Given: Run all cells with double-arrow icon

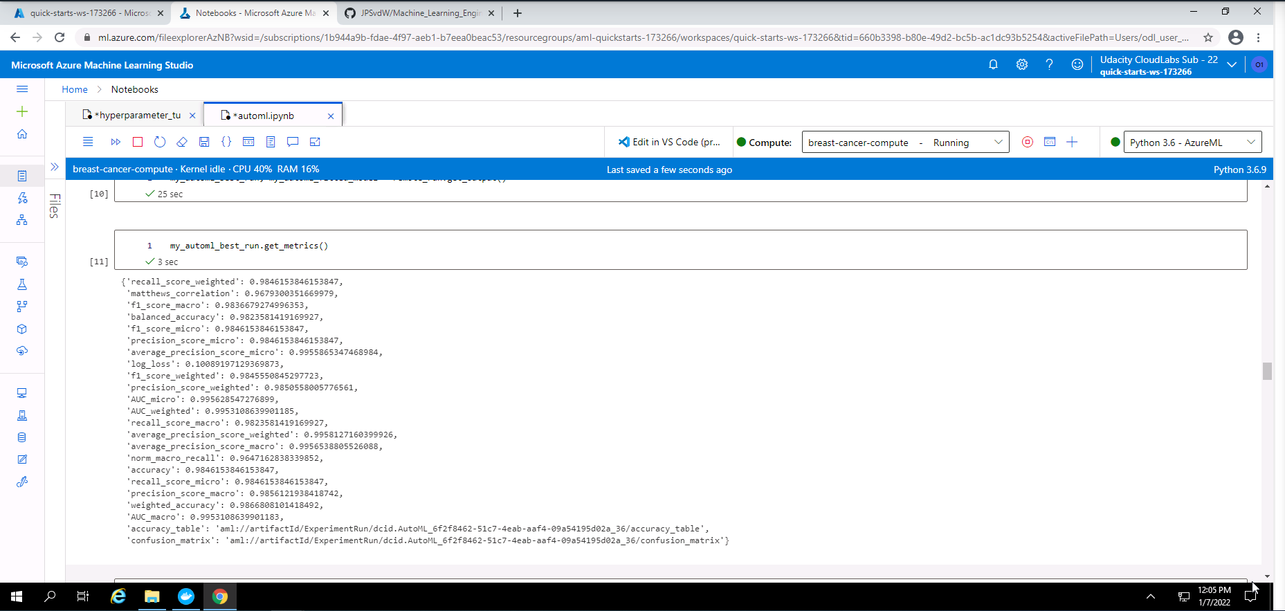Looking at the screenshot, I should click(x=116, y=142).
